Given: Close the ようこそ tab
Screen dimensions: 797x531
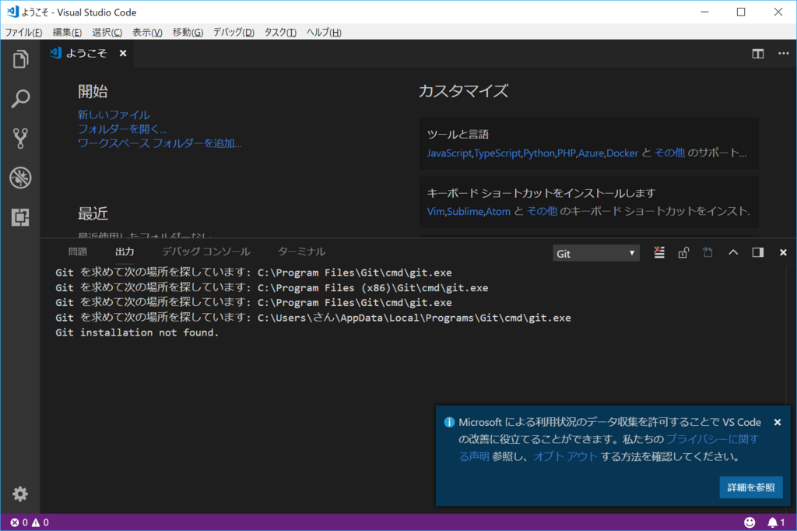Looking at the screenshot, I should click(x=122, y=54).
